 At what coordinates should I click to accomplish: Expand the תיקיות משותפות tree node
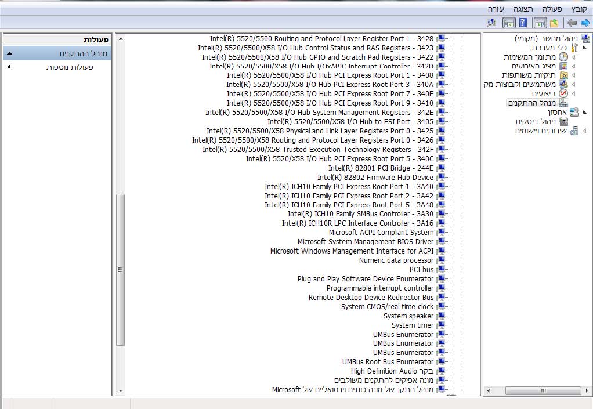click(574, 75)
